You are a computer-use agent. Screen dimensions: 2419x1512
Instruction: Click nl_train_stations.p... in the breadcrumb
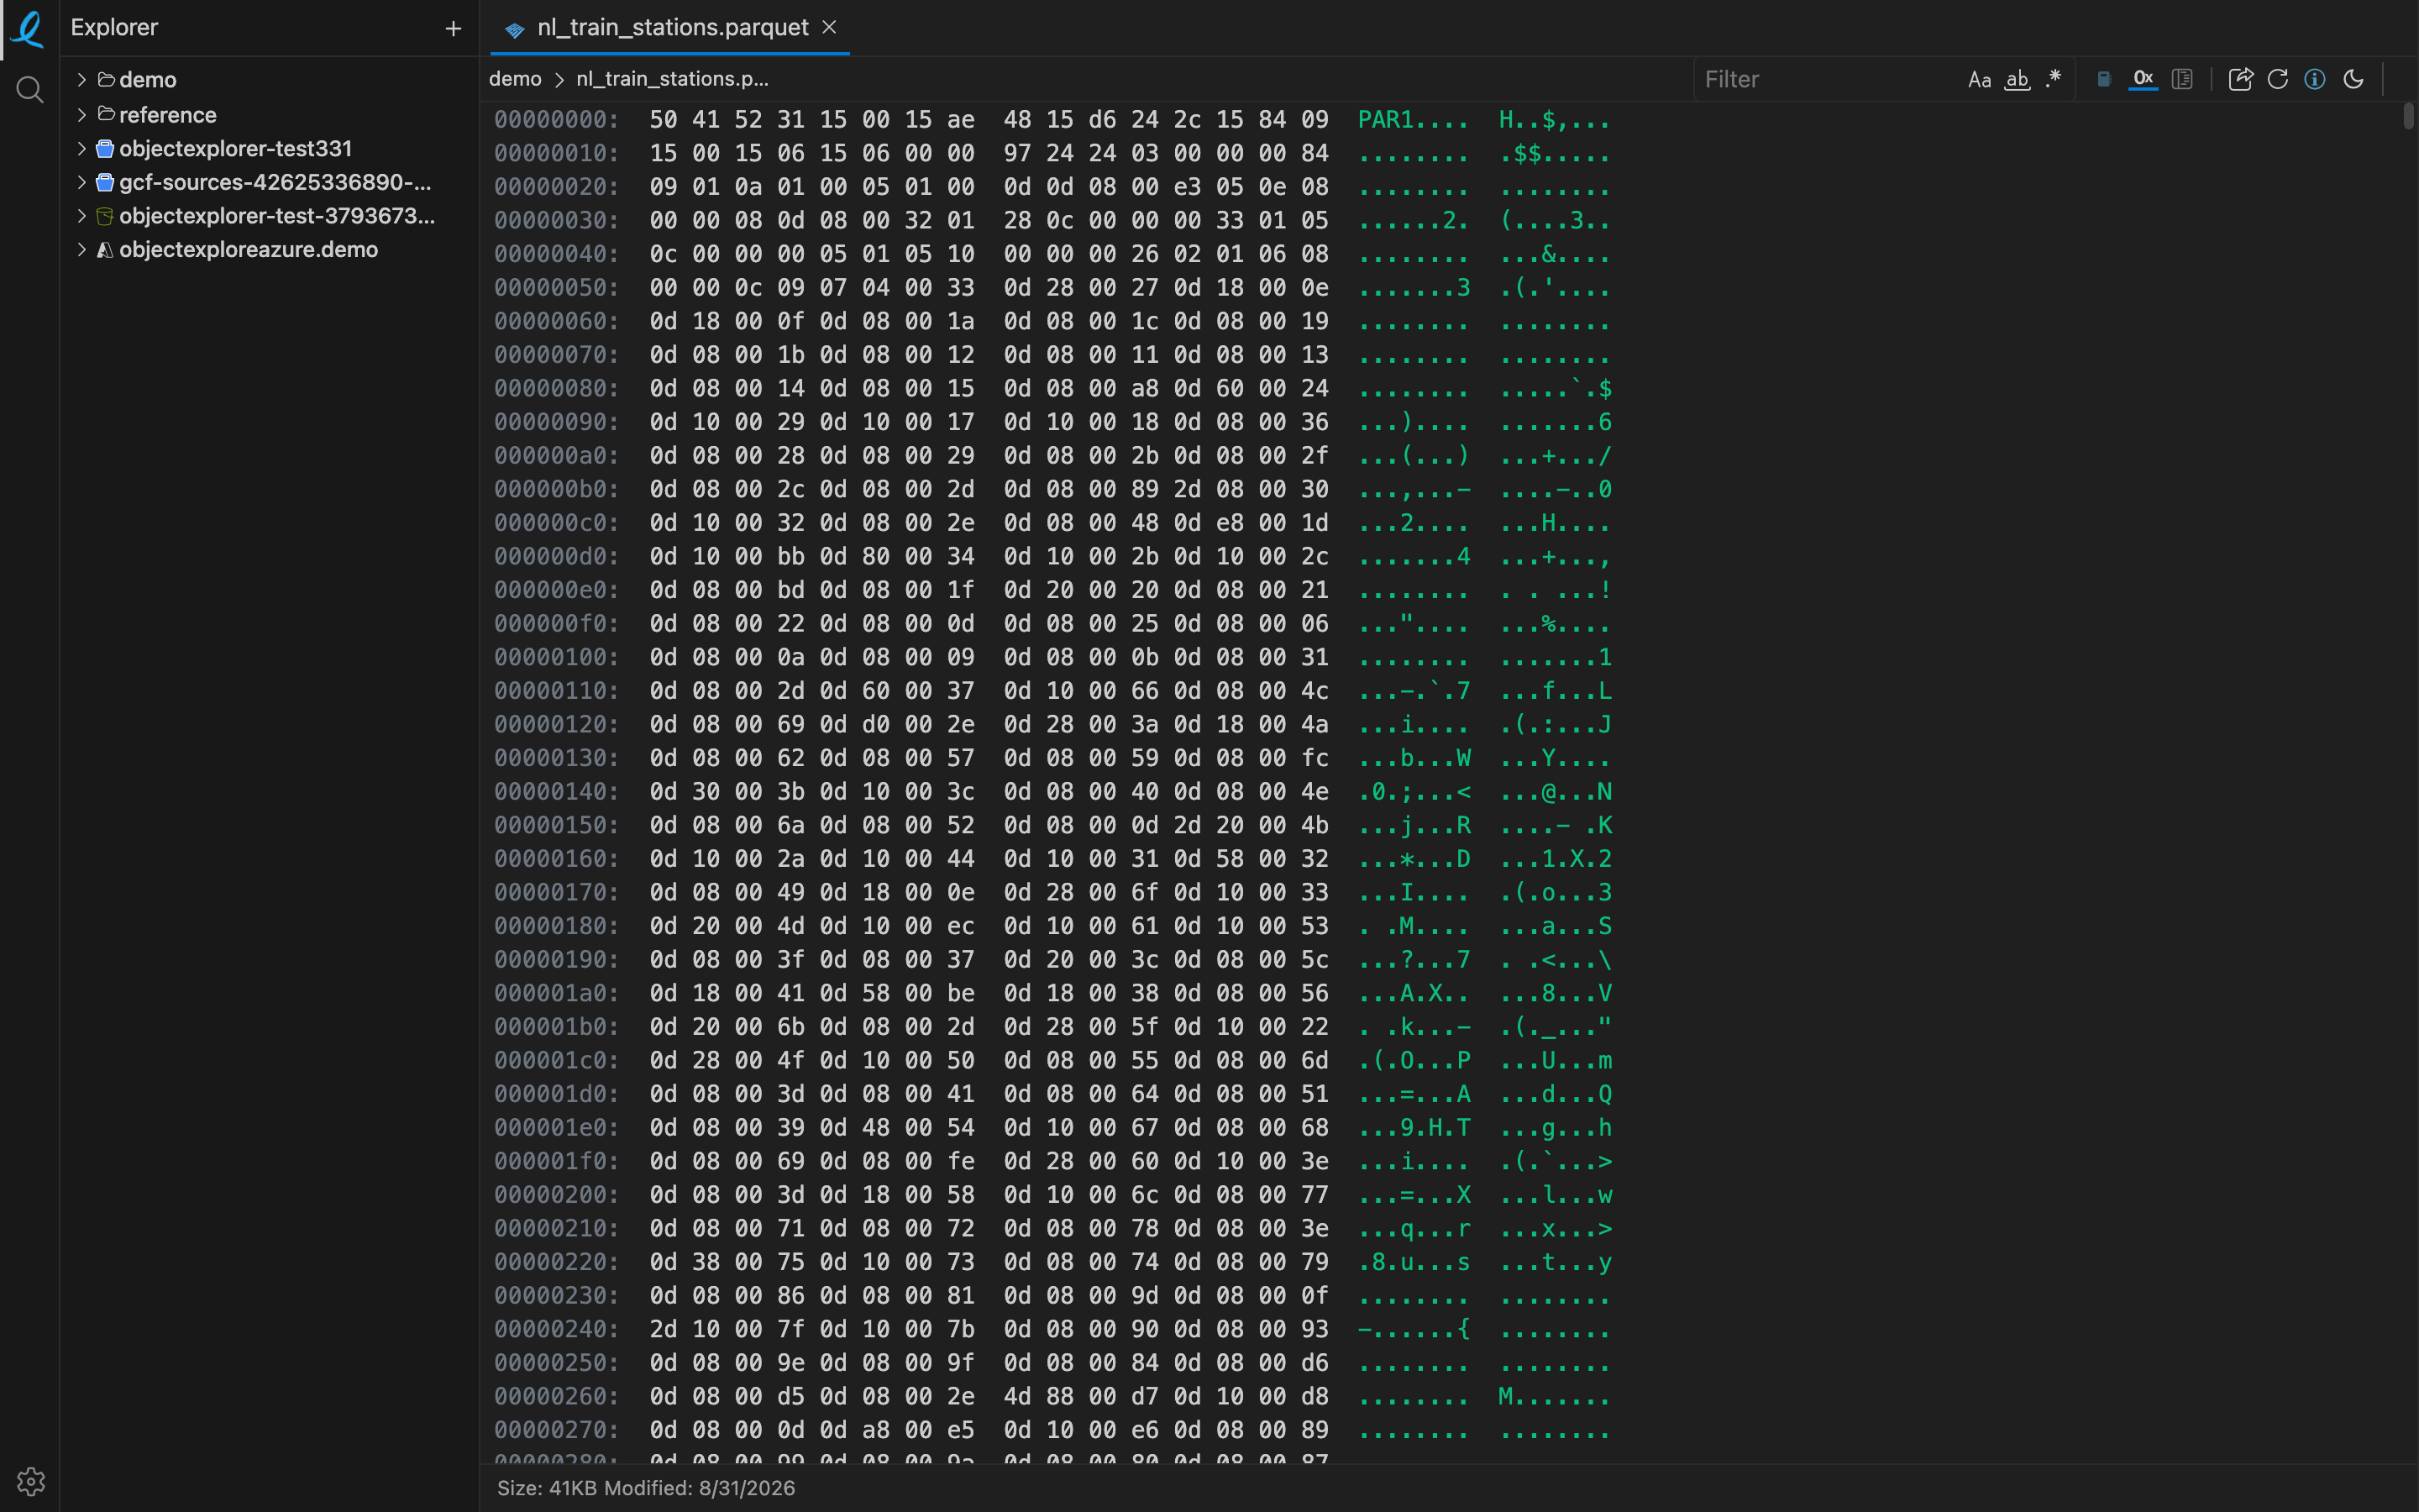coord(673,78)
